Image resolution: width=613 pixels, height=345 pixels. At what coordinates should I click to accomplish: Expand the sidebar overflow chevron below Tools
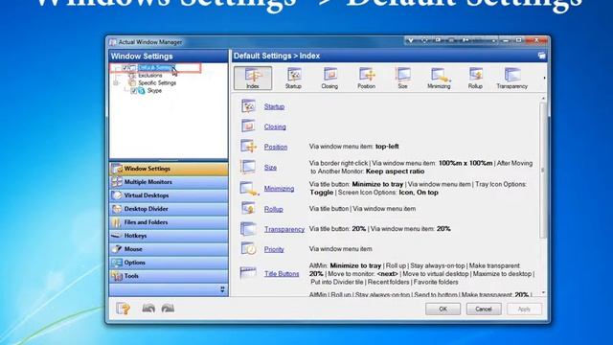222,289
